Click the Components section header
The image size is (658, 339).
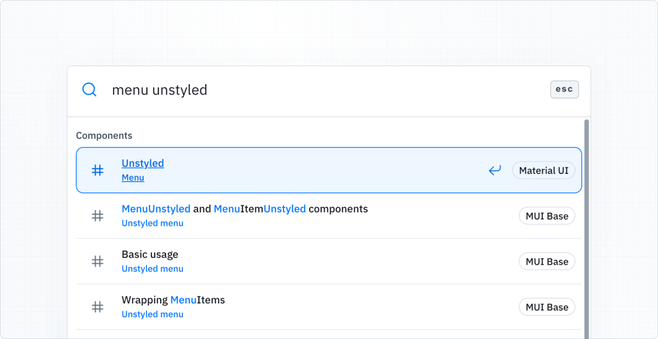point(104,135)
